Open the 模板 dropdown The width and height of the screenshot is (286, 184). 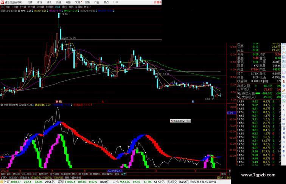224,174
